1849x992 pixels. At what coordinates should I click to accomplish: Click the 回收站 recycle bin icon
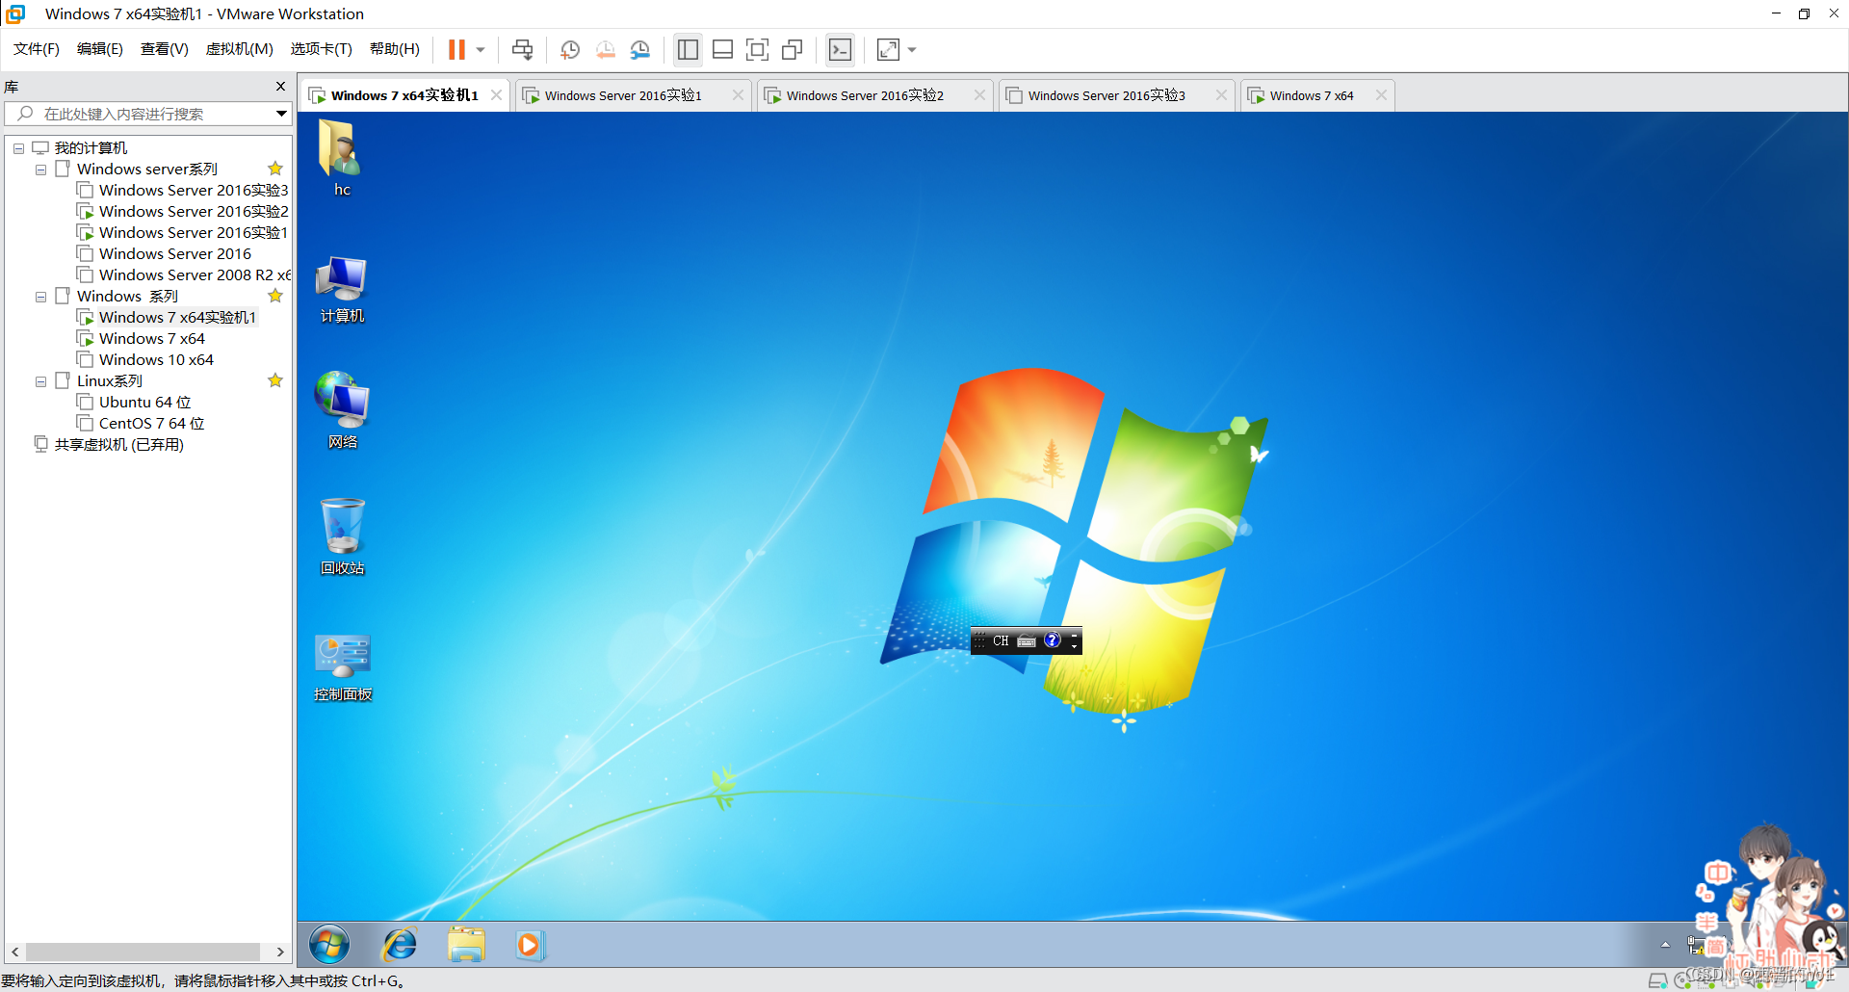(342, 536)
